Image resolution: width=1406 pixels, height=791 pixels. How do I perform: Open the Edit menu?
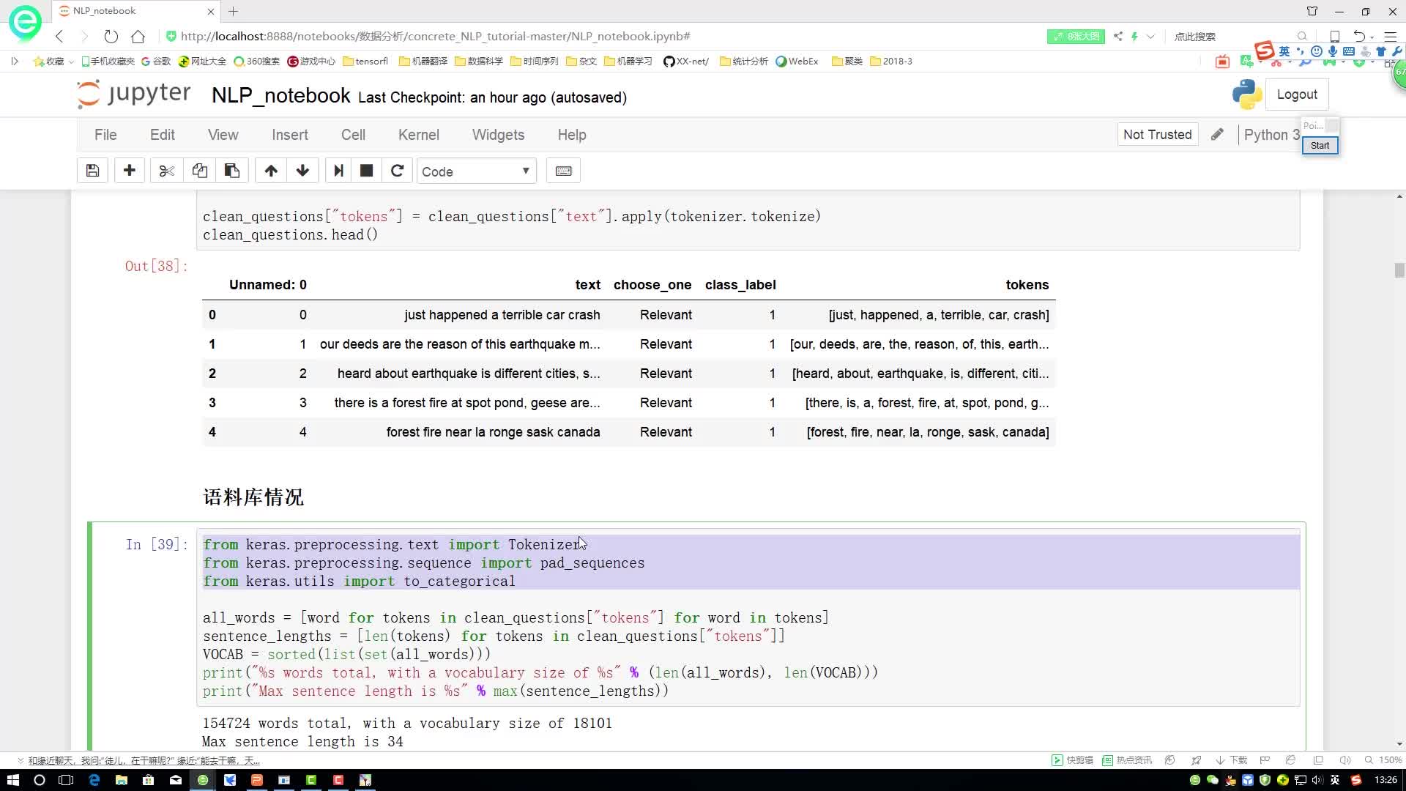click(x=163, y=135)
